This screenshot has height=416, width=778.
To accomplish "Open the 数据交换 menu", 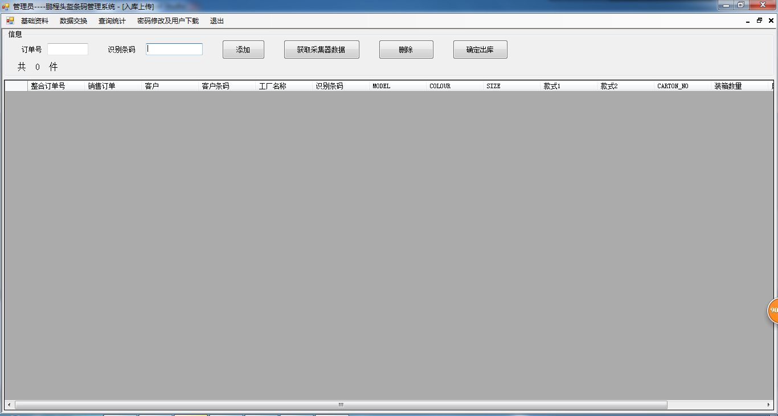I will click(x=73, y=21).
